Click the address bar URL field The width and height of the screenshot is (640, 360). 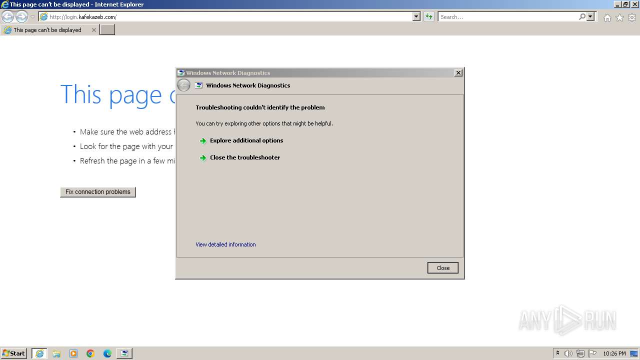tap(225, 17)
